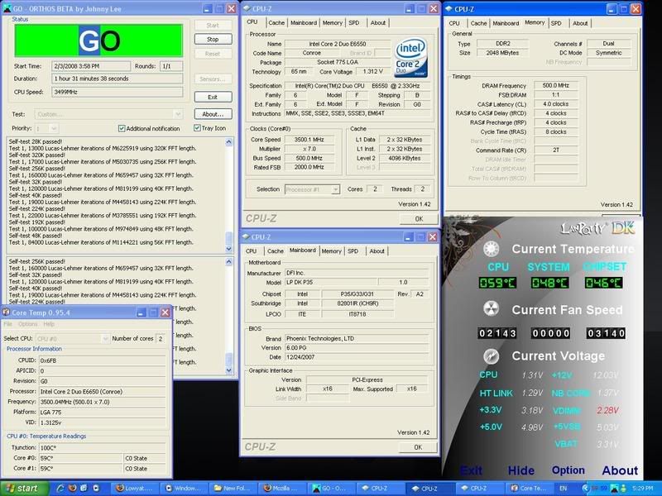Screen dimensions: 662x496
Task: Click the Current Voltage lightning icon
Action: (492, 355)
